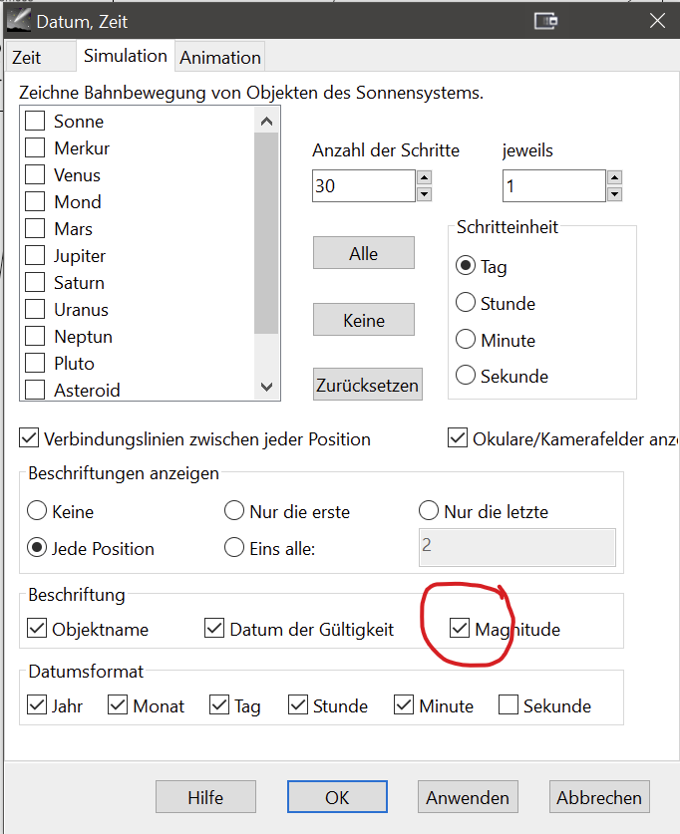Increase Anzahl der Schritte with up arrow
This screenshot has height=834, width=680.
(424, 177)
